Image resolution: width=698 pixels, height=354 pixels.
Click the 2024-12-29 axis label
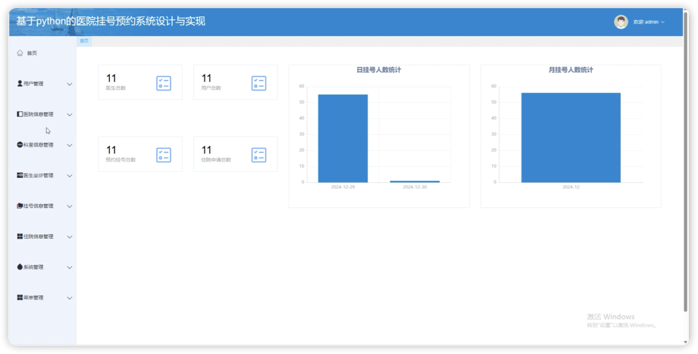pyautogui.click(x=343, y=187)
